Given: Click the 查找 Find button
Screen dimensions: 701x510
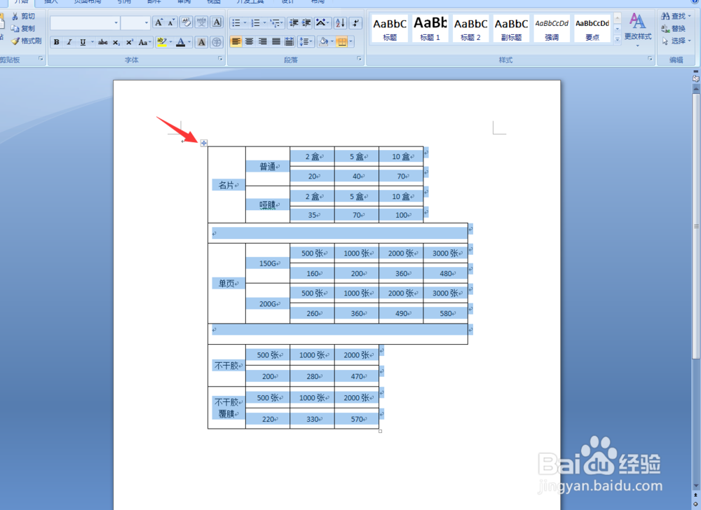Looking at the screenshot, I should click(x=676, y=16).
